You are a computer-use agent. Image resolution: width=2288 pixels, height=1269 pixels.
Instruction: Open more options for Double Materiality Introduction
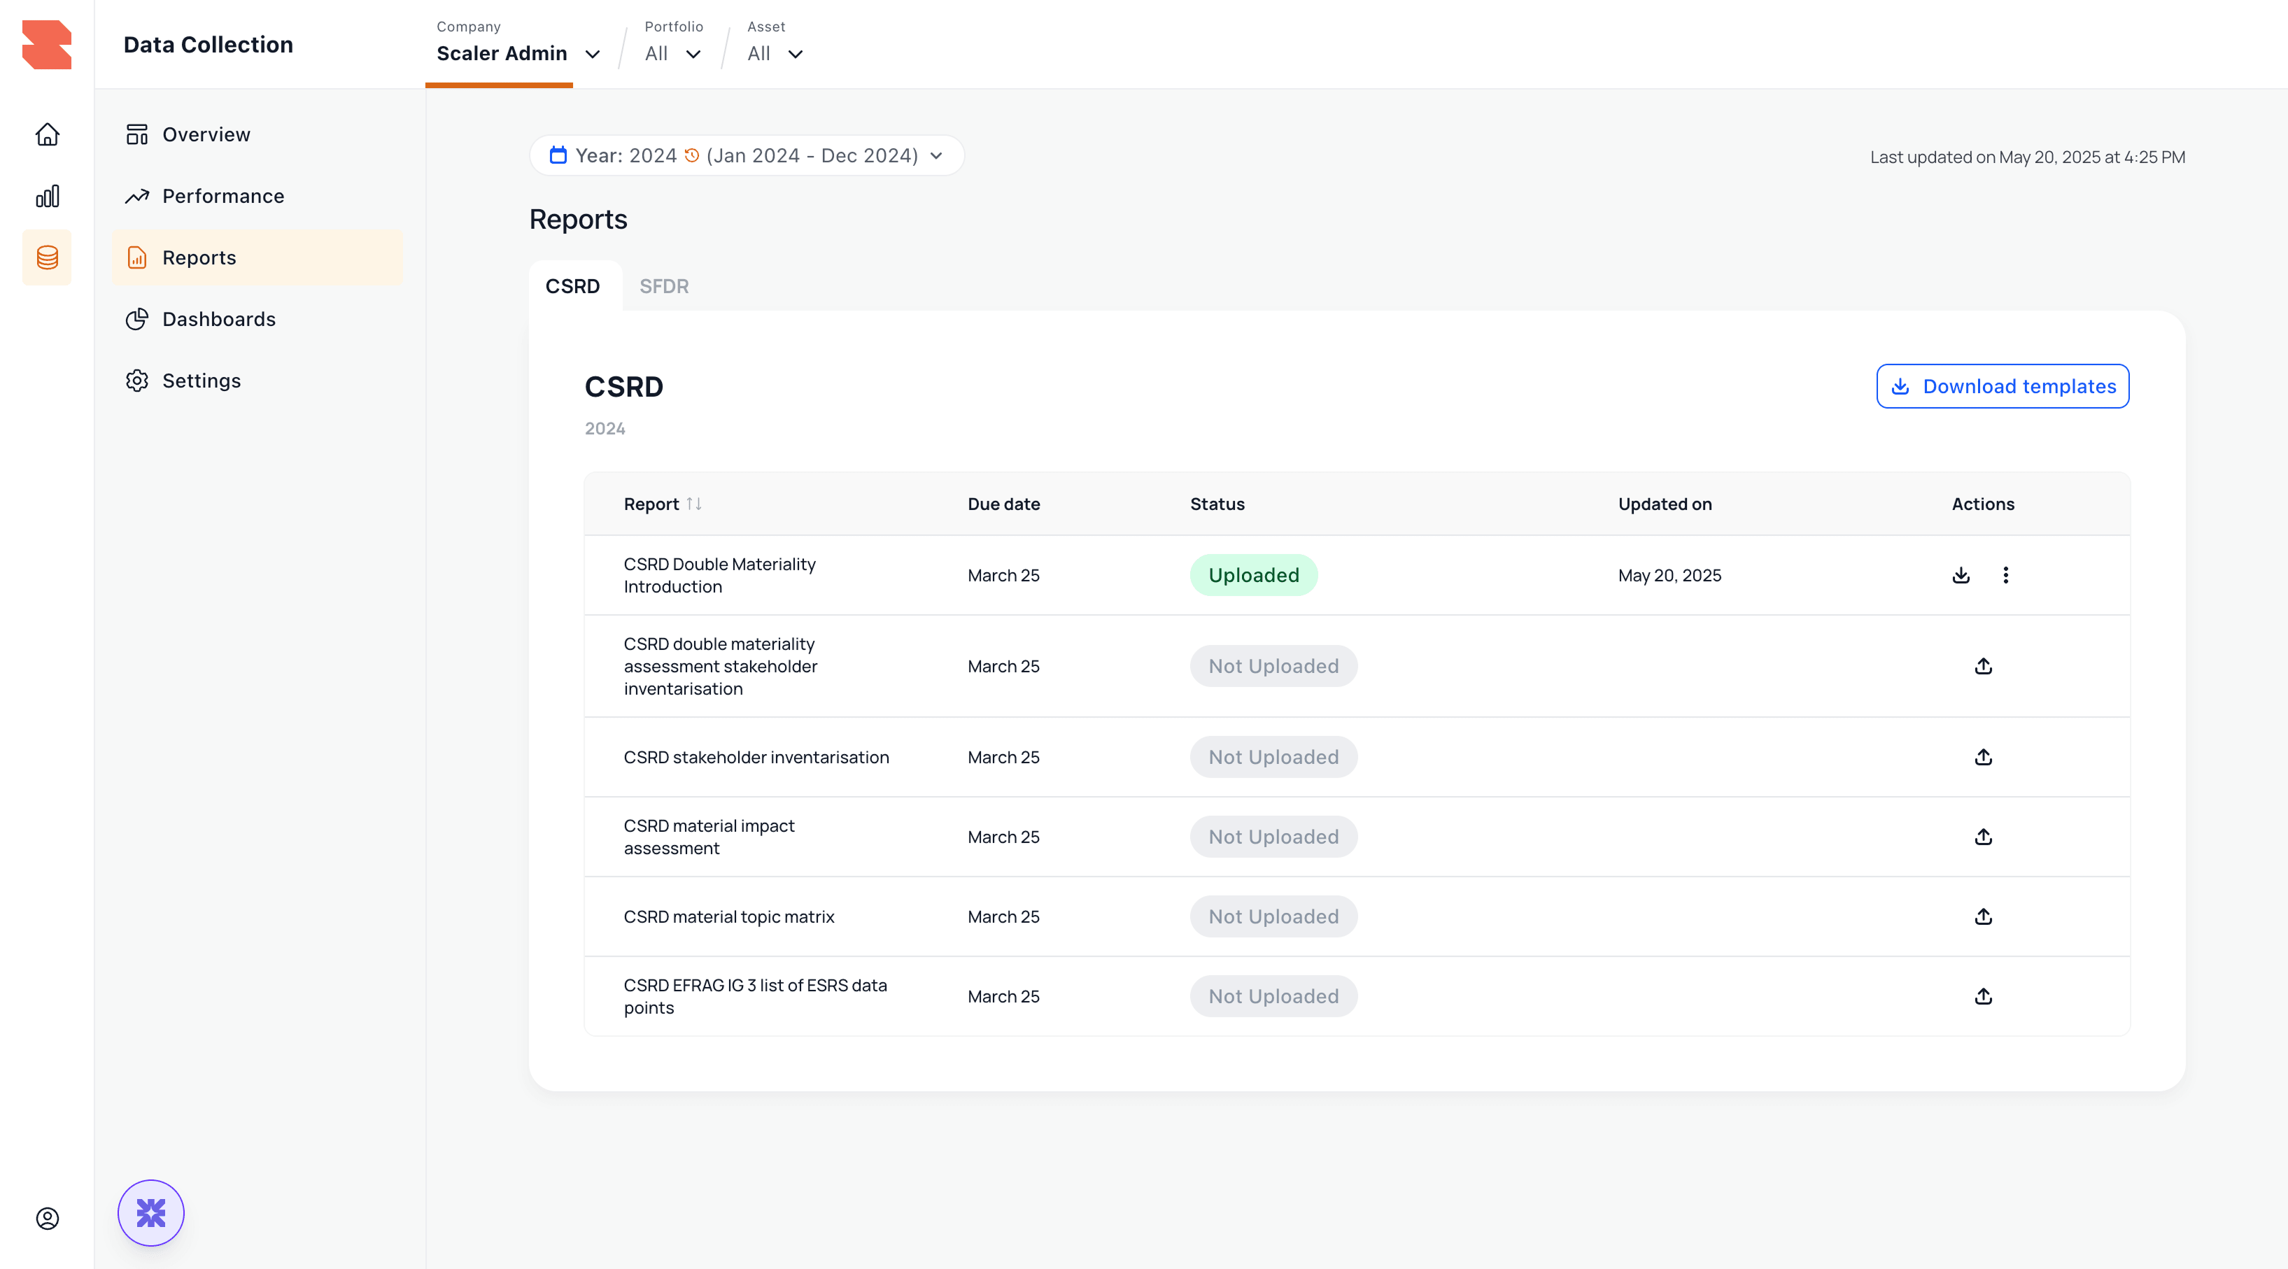pyautogui.click(x=2005, y=576)
